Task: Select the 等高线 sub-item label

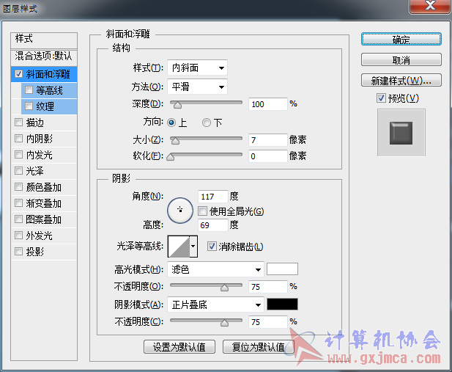Action: coord(49,90)
